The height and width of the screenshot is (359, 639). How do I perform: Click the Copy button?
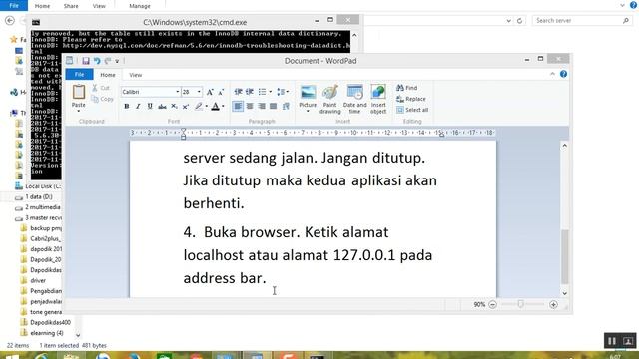pos(102,99)
